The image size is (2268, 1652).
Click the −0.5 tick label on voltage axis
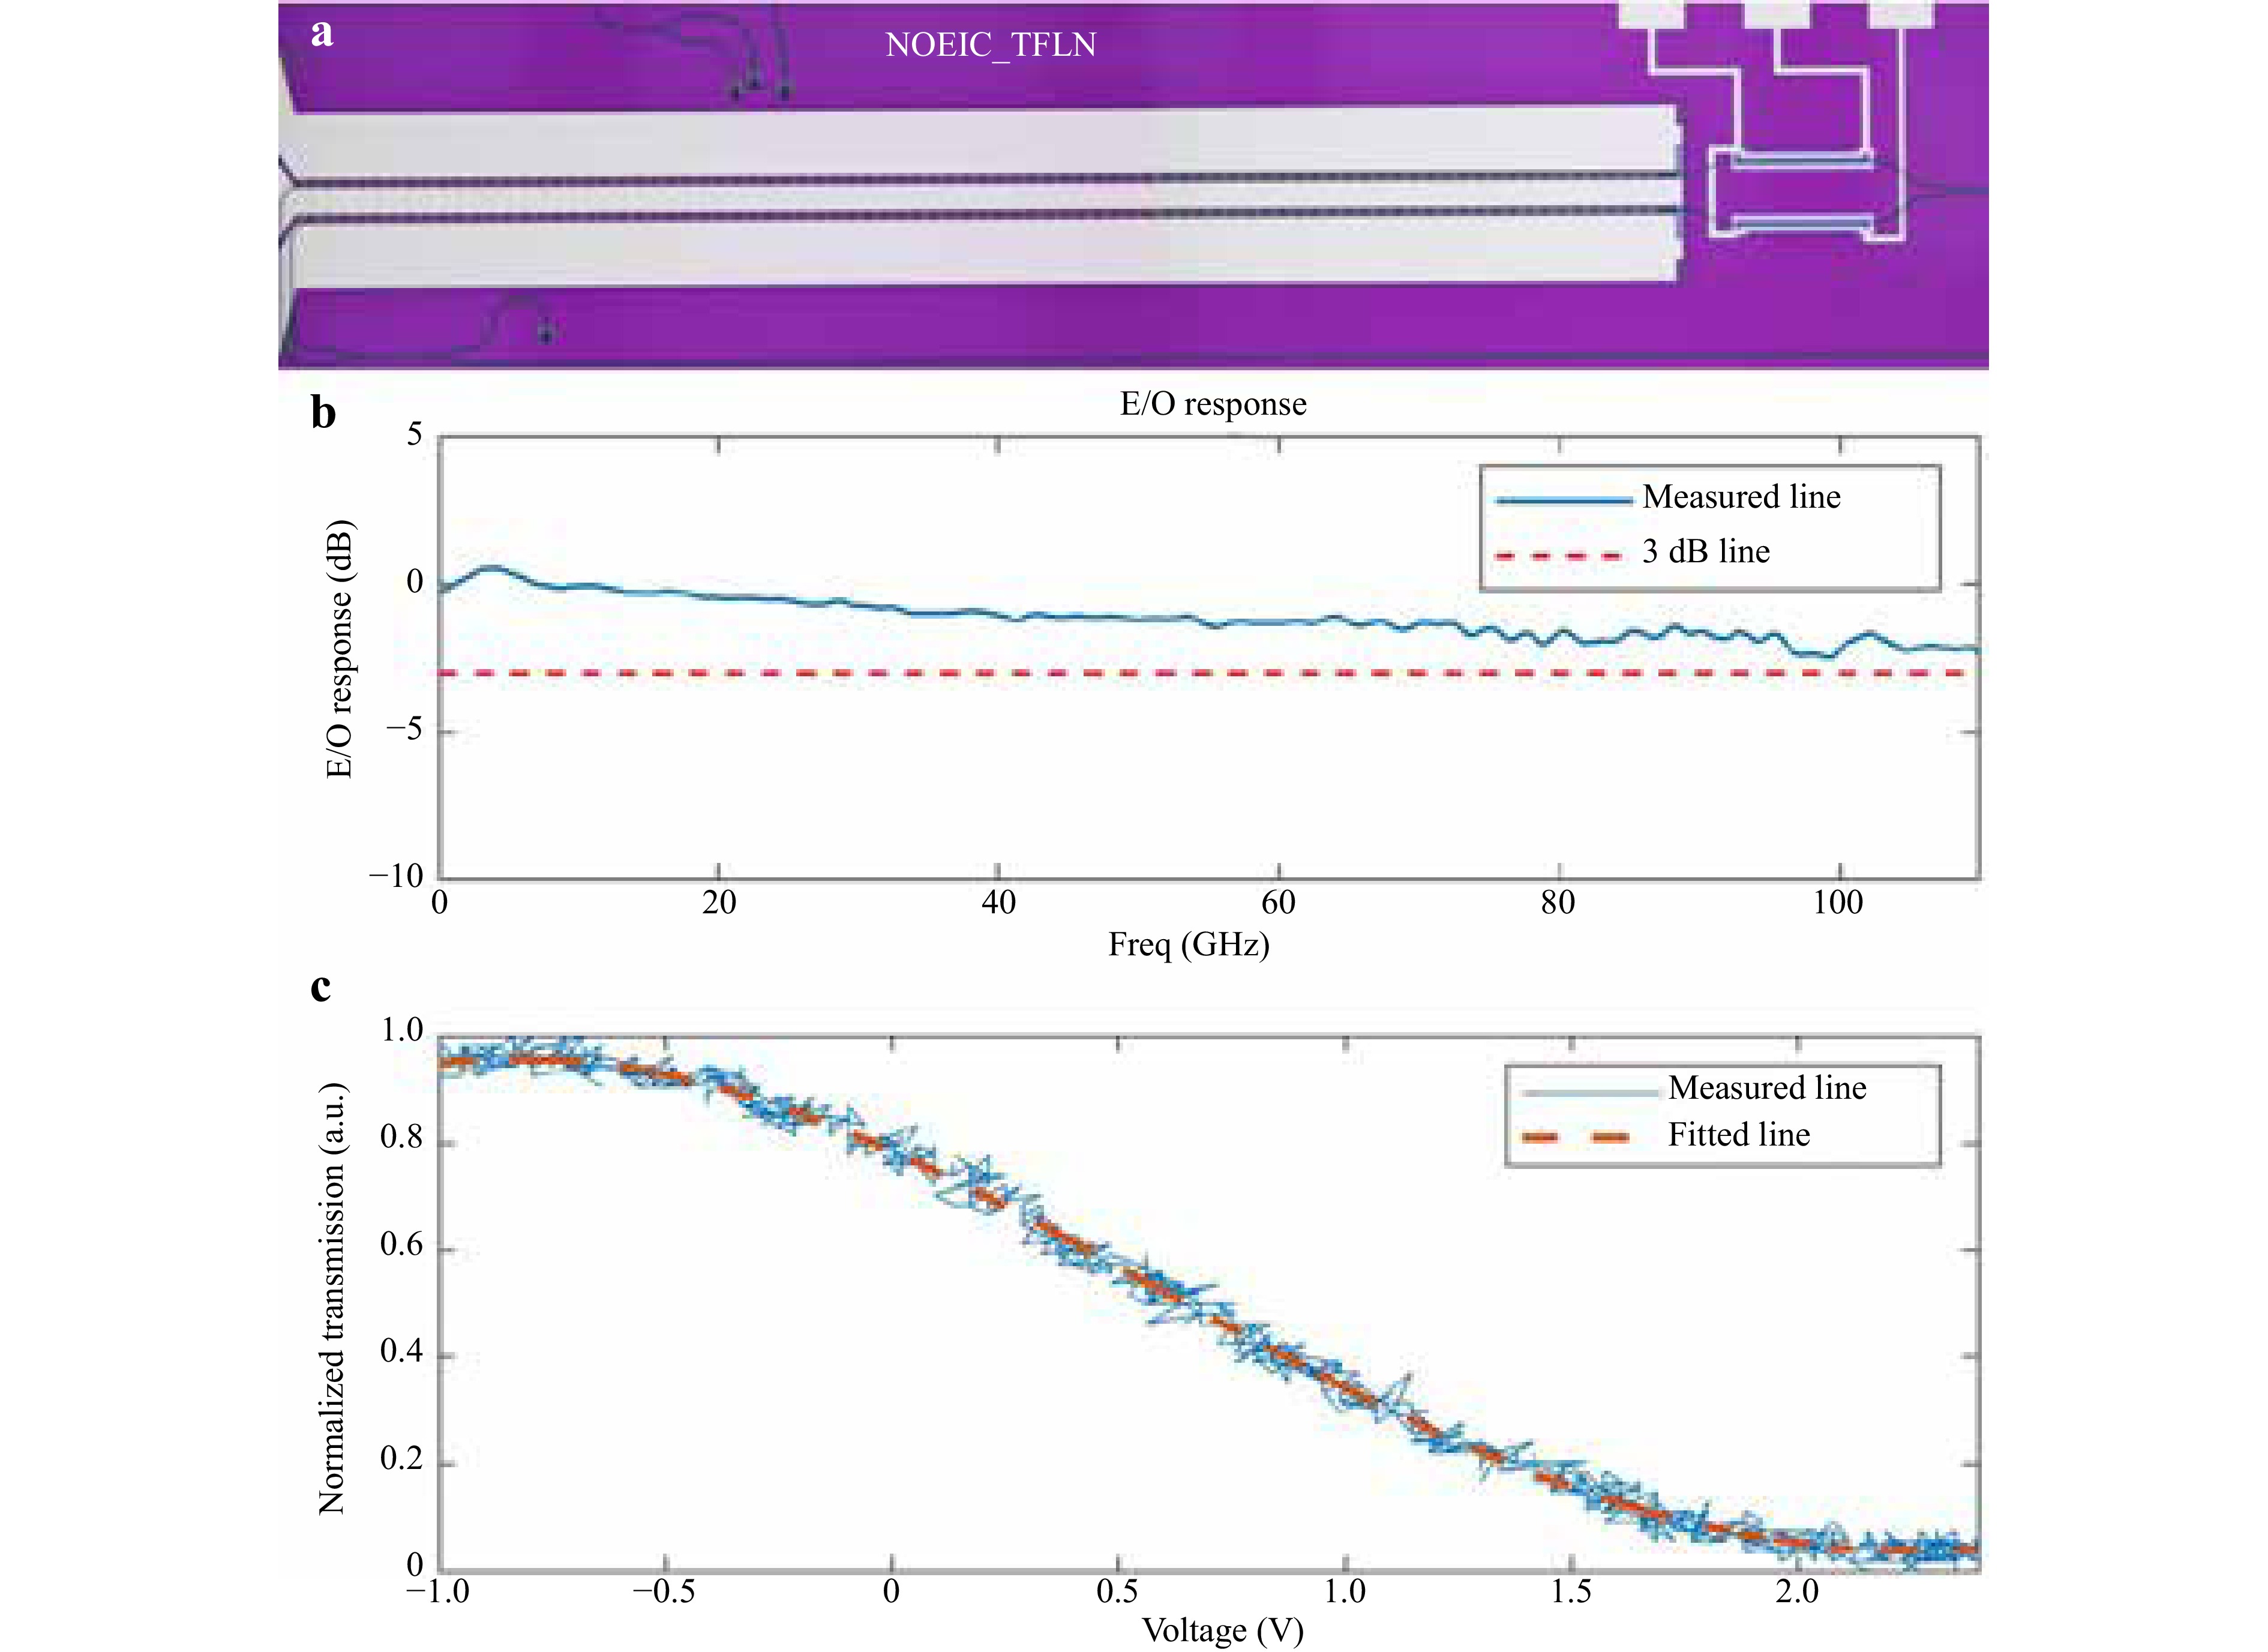[663, 1592]
